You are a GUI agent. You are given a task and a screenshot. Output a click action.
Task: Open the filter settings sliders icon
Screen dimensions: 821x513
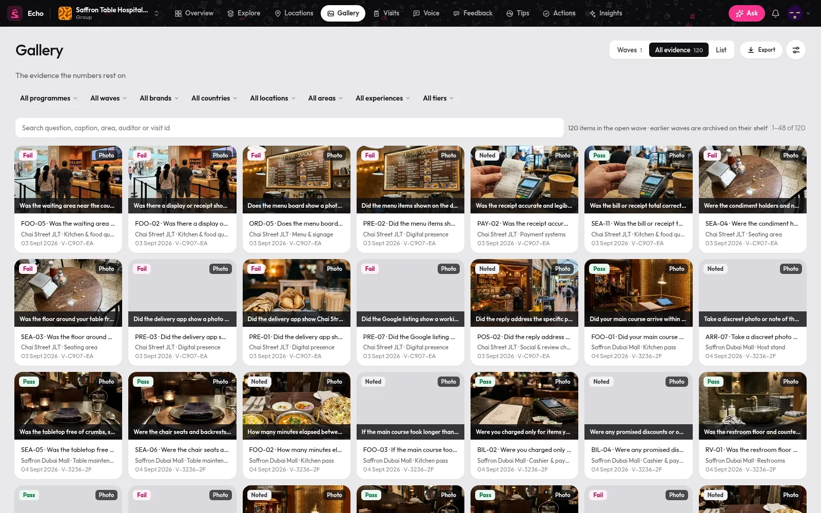click(x=796, y=50)
